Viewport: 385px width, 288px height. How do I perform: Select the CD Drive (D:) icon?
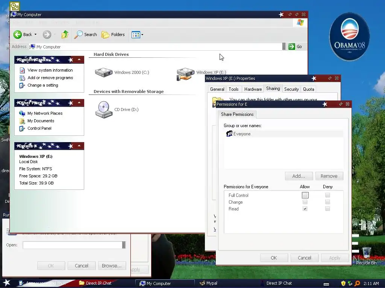tap(104, 109)
